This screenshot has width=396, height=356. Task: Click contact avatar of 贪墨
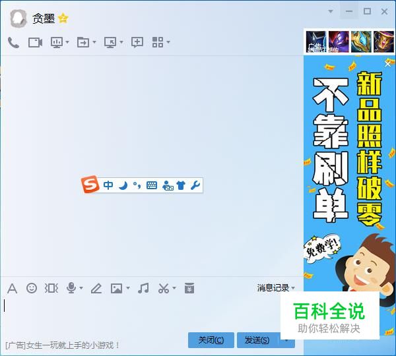[x=18, y=18]
